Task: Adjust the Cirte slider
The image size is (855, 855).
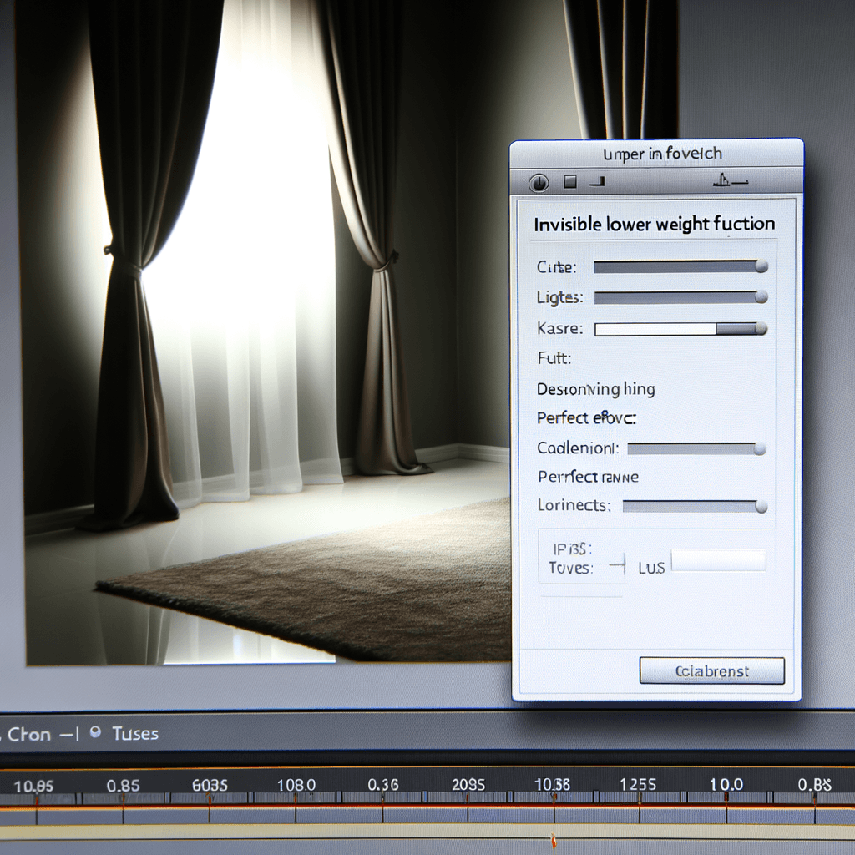Action: pos(681,266)
